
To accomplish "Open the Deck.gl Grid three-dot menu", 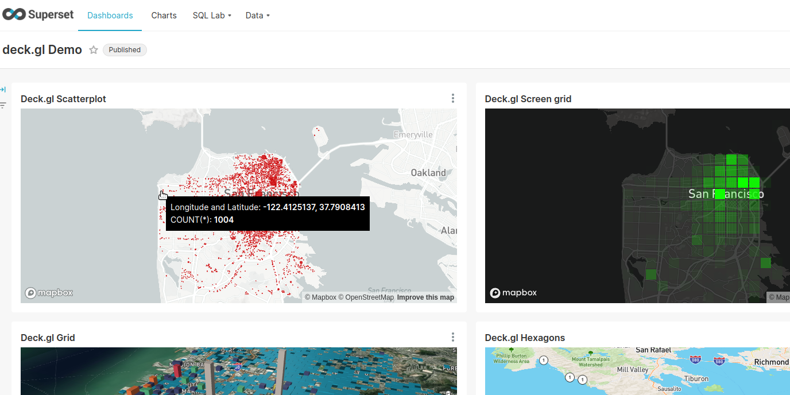I will (x=453, y=338).
